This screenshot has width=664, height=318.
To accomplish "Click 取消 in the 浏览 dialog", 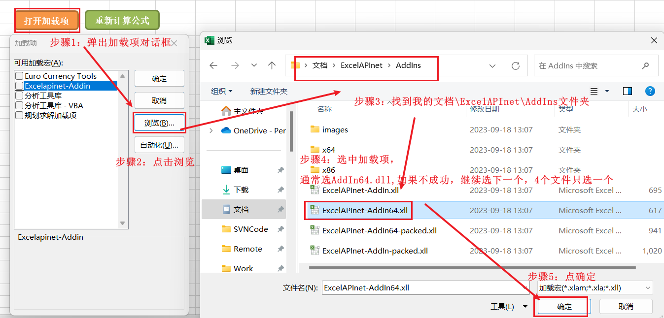I will [626, 306].
